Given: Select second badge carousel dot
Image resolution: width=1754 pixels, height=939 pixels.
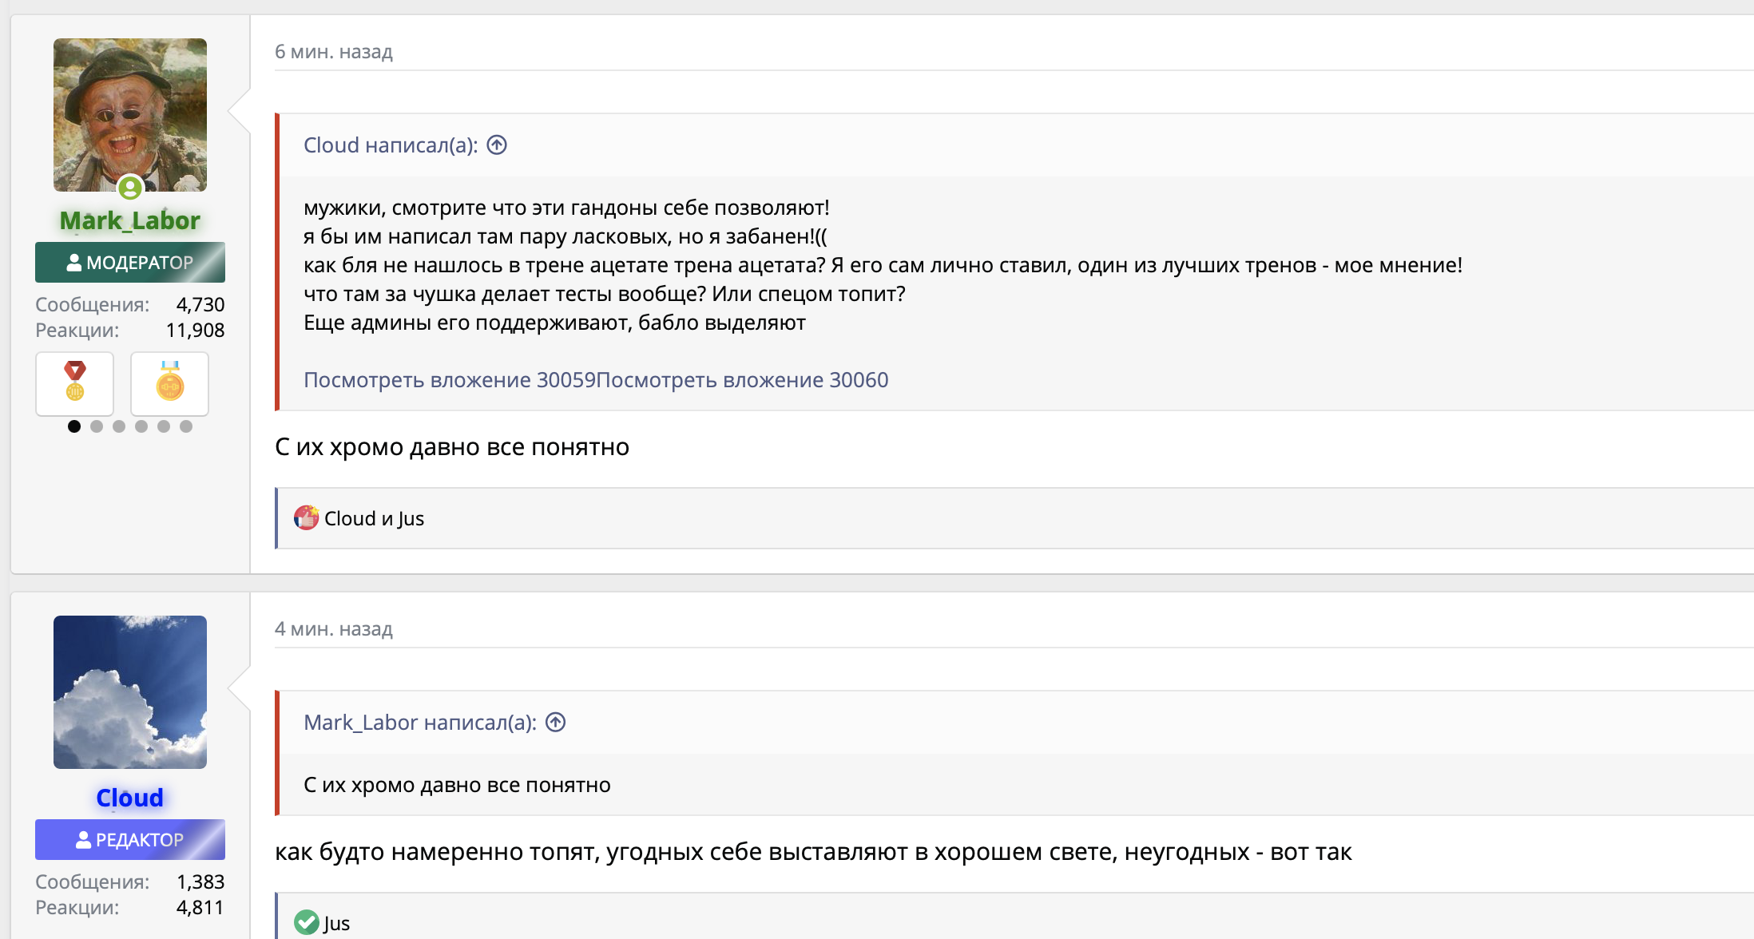Looking at the screenshot, I should click(97, 426).
